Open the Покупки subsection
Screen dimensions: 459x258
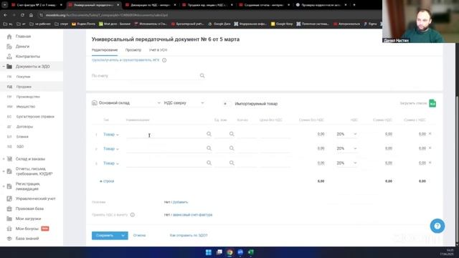tap(23, 77)
